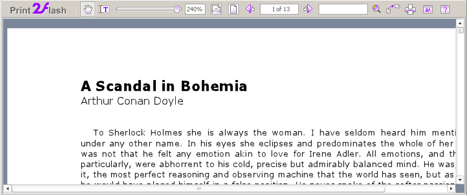Print the document
Image resolution: width=467 pixels, height=195 pixels.
[x=410, y=9]
